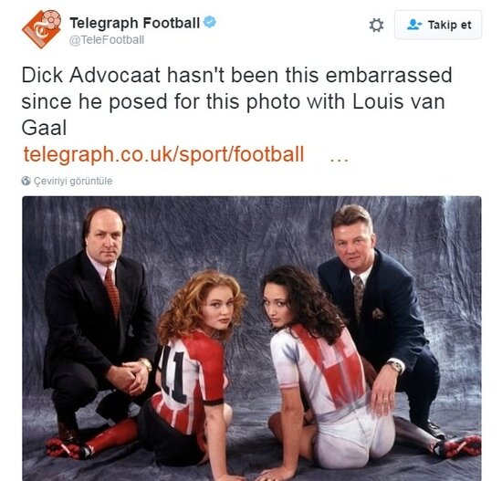Click the person-plus follow icon
Screen dimensions: 502x481
414,25
